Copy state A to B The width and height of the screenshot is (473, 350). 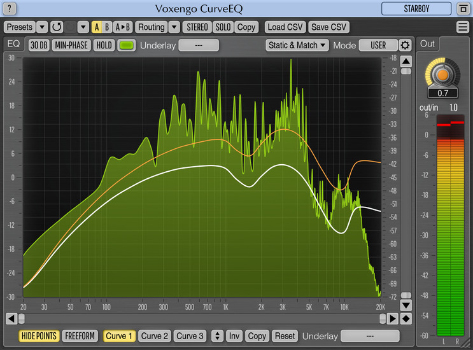coord(123,27)
